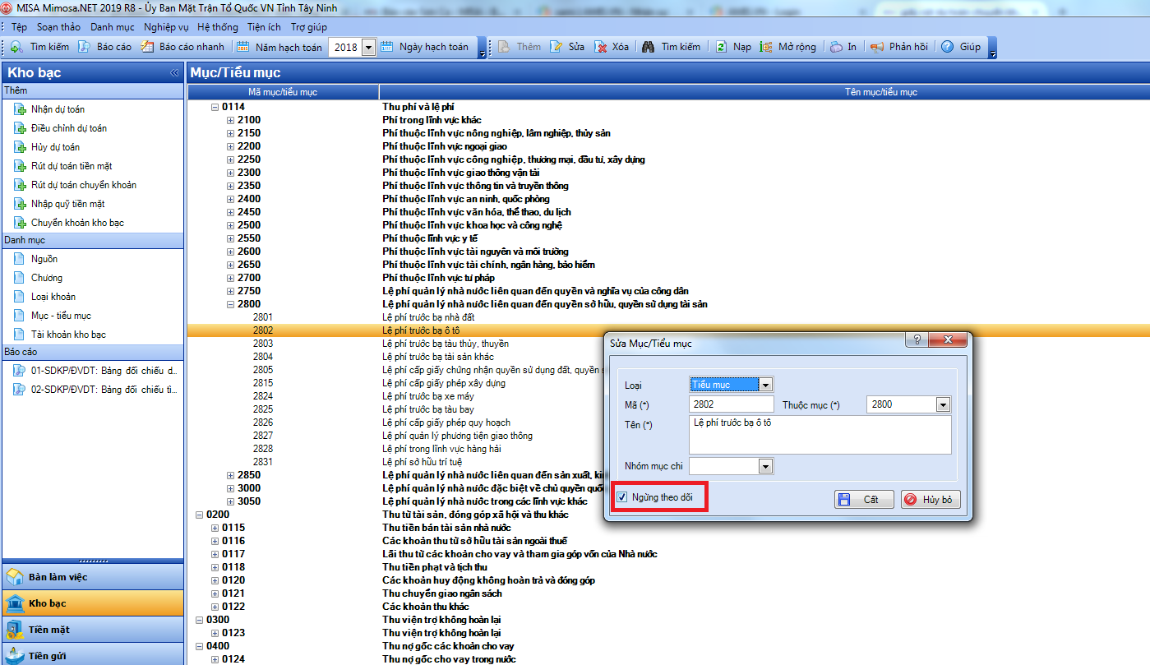This screenshot has width=1150, height=665.
Task: Open the Tiện ích menu
Action: [x=263, y=27]
